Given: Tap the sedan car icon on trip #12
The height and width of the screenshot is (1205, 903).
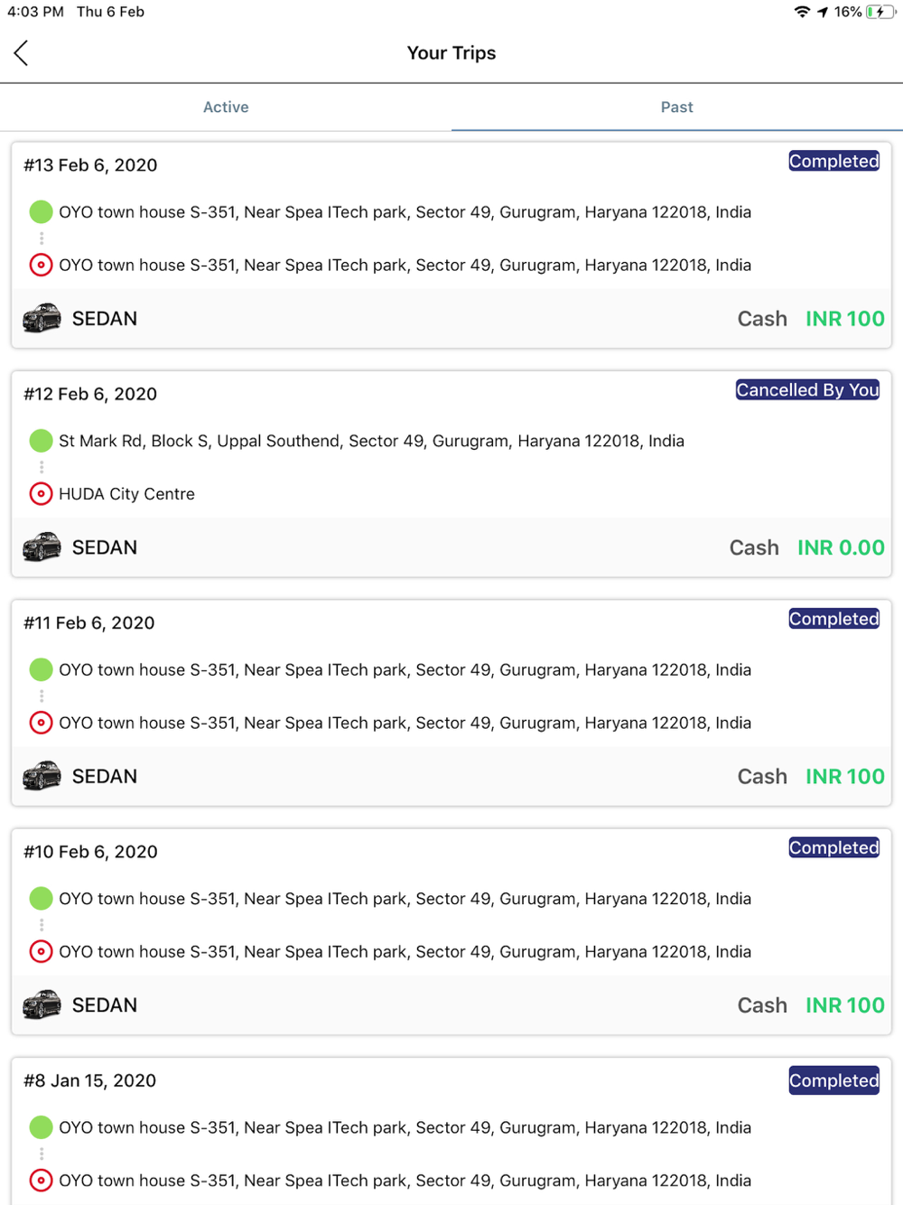Looking at the screenshot, I should pos(42,547).
